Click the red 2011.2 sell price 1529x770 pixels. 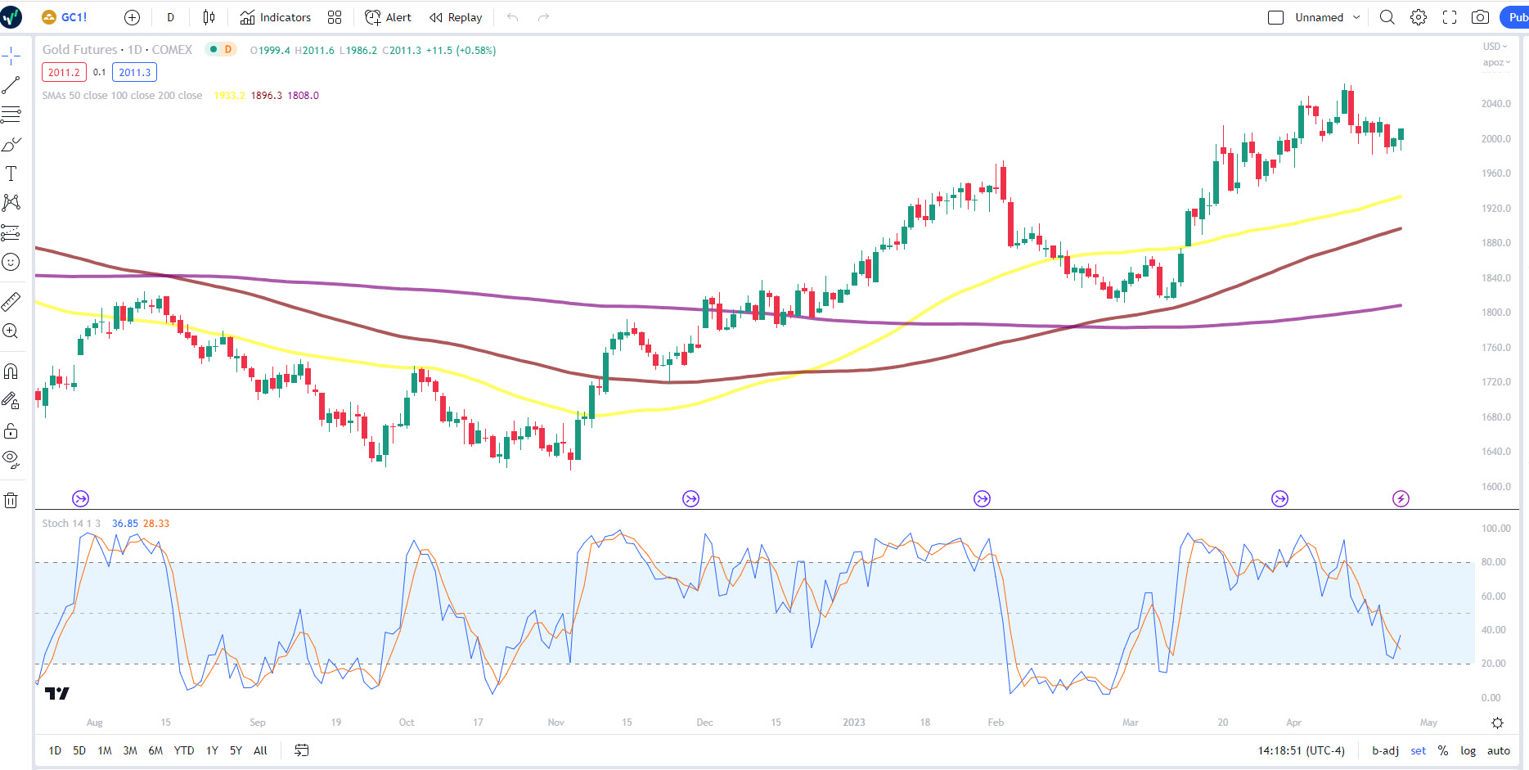(x=64, y=72)
